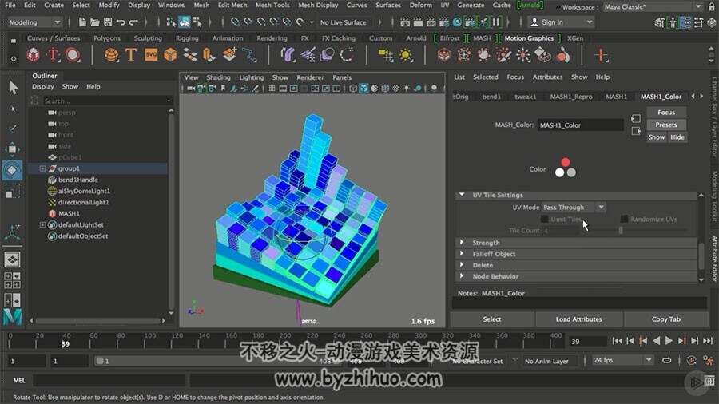Click the Select button in Attribute Editor
This screenshot has height=404, width=719.
point(492,319)
